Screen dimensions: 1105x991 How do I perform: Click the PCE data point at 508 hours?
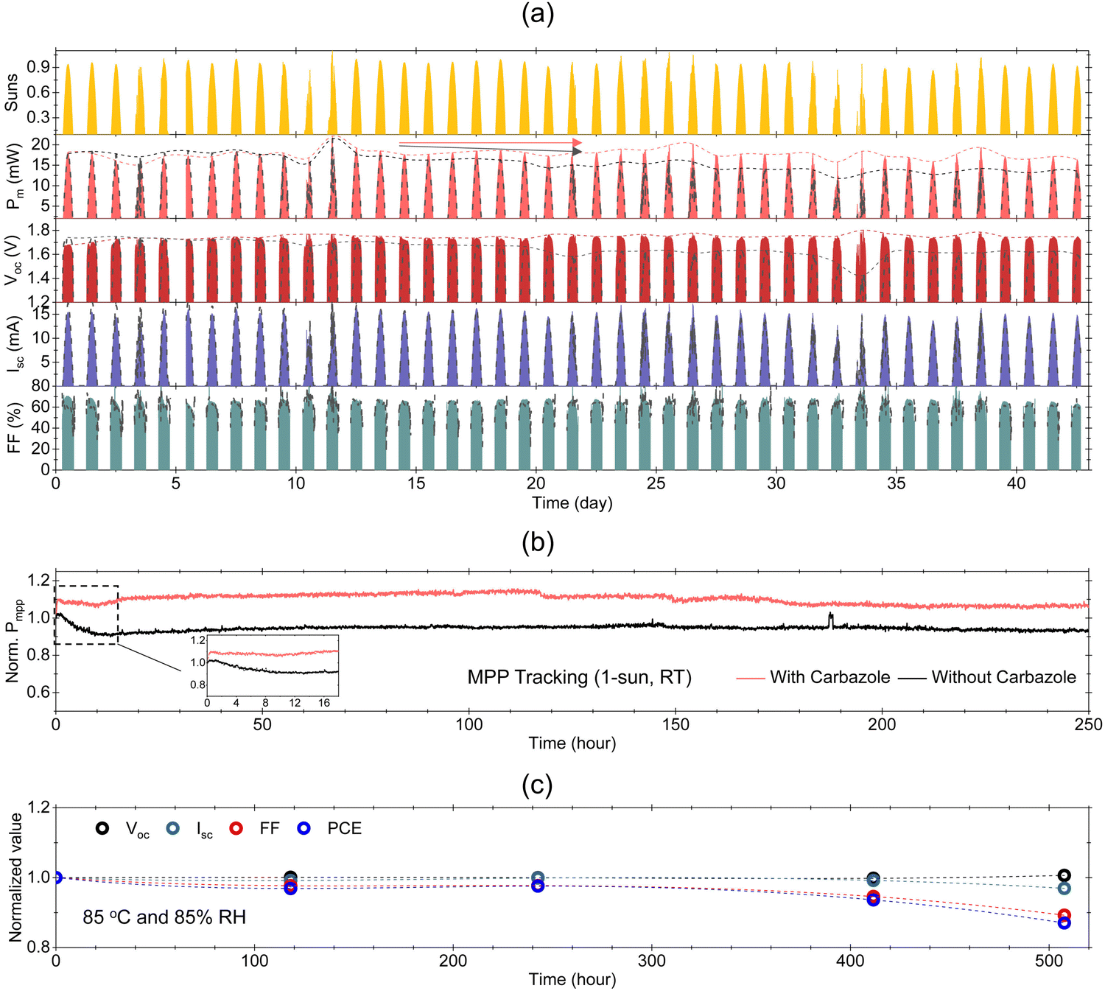click(x=1064, y=922)
